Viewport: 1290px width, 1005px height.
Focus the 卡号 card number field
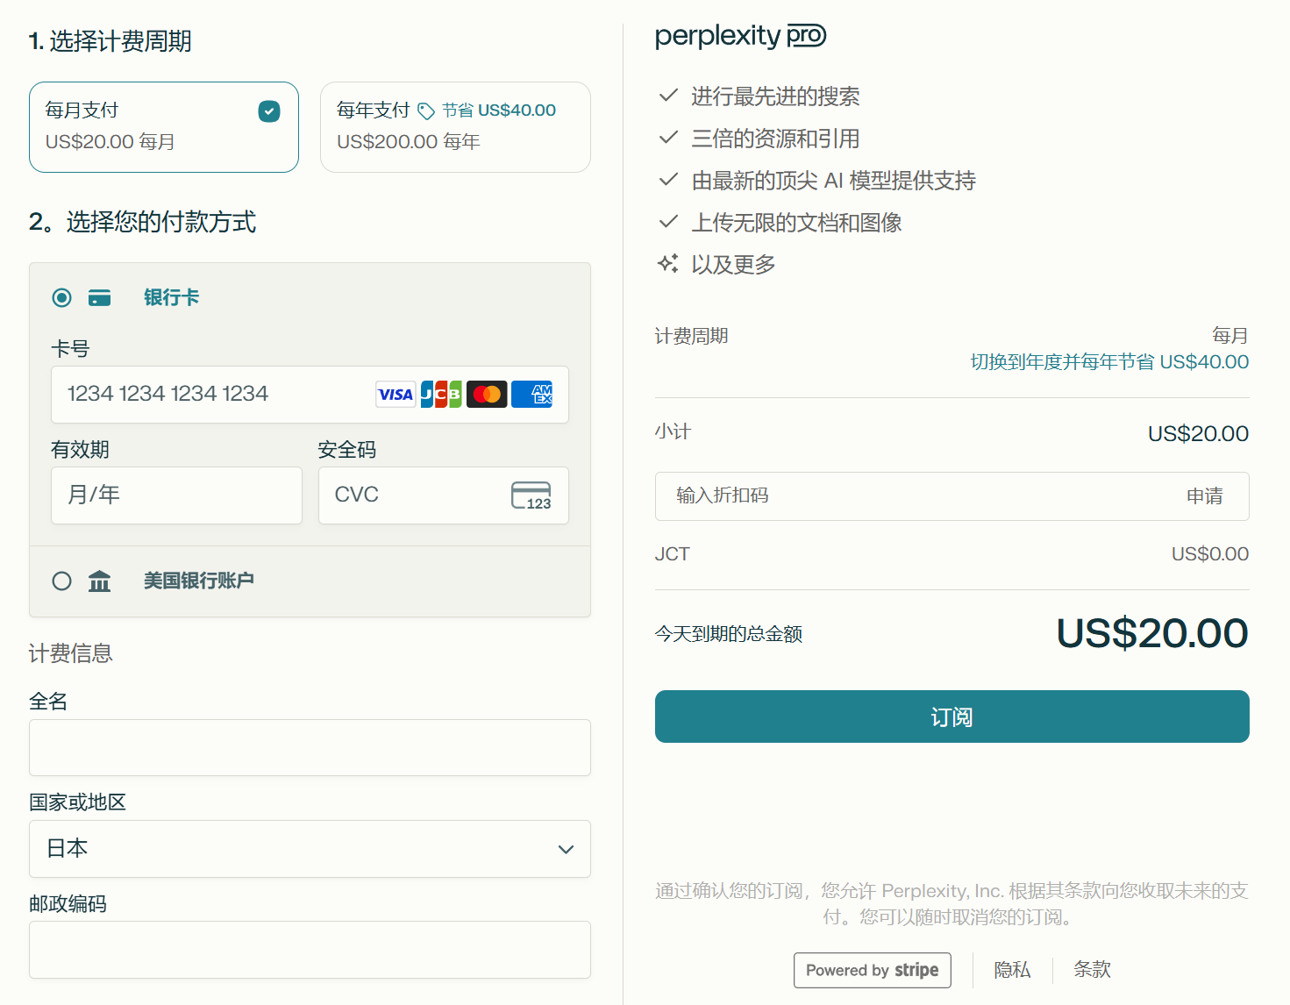pos(310,395)
